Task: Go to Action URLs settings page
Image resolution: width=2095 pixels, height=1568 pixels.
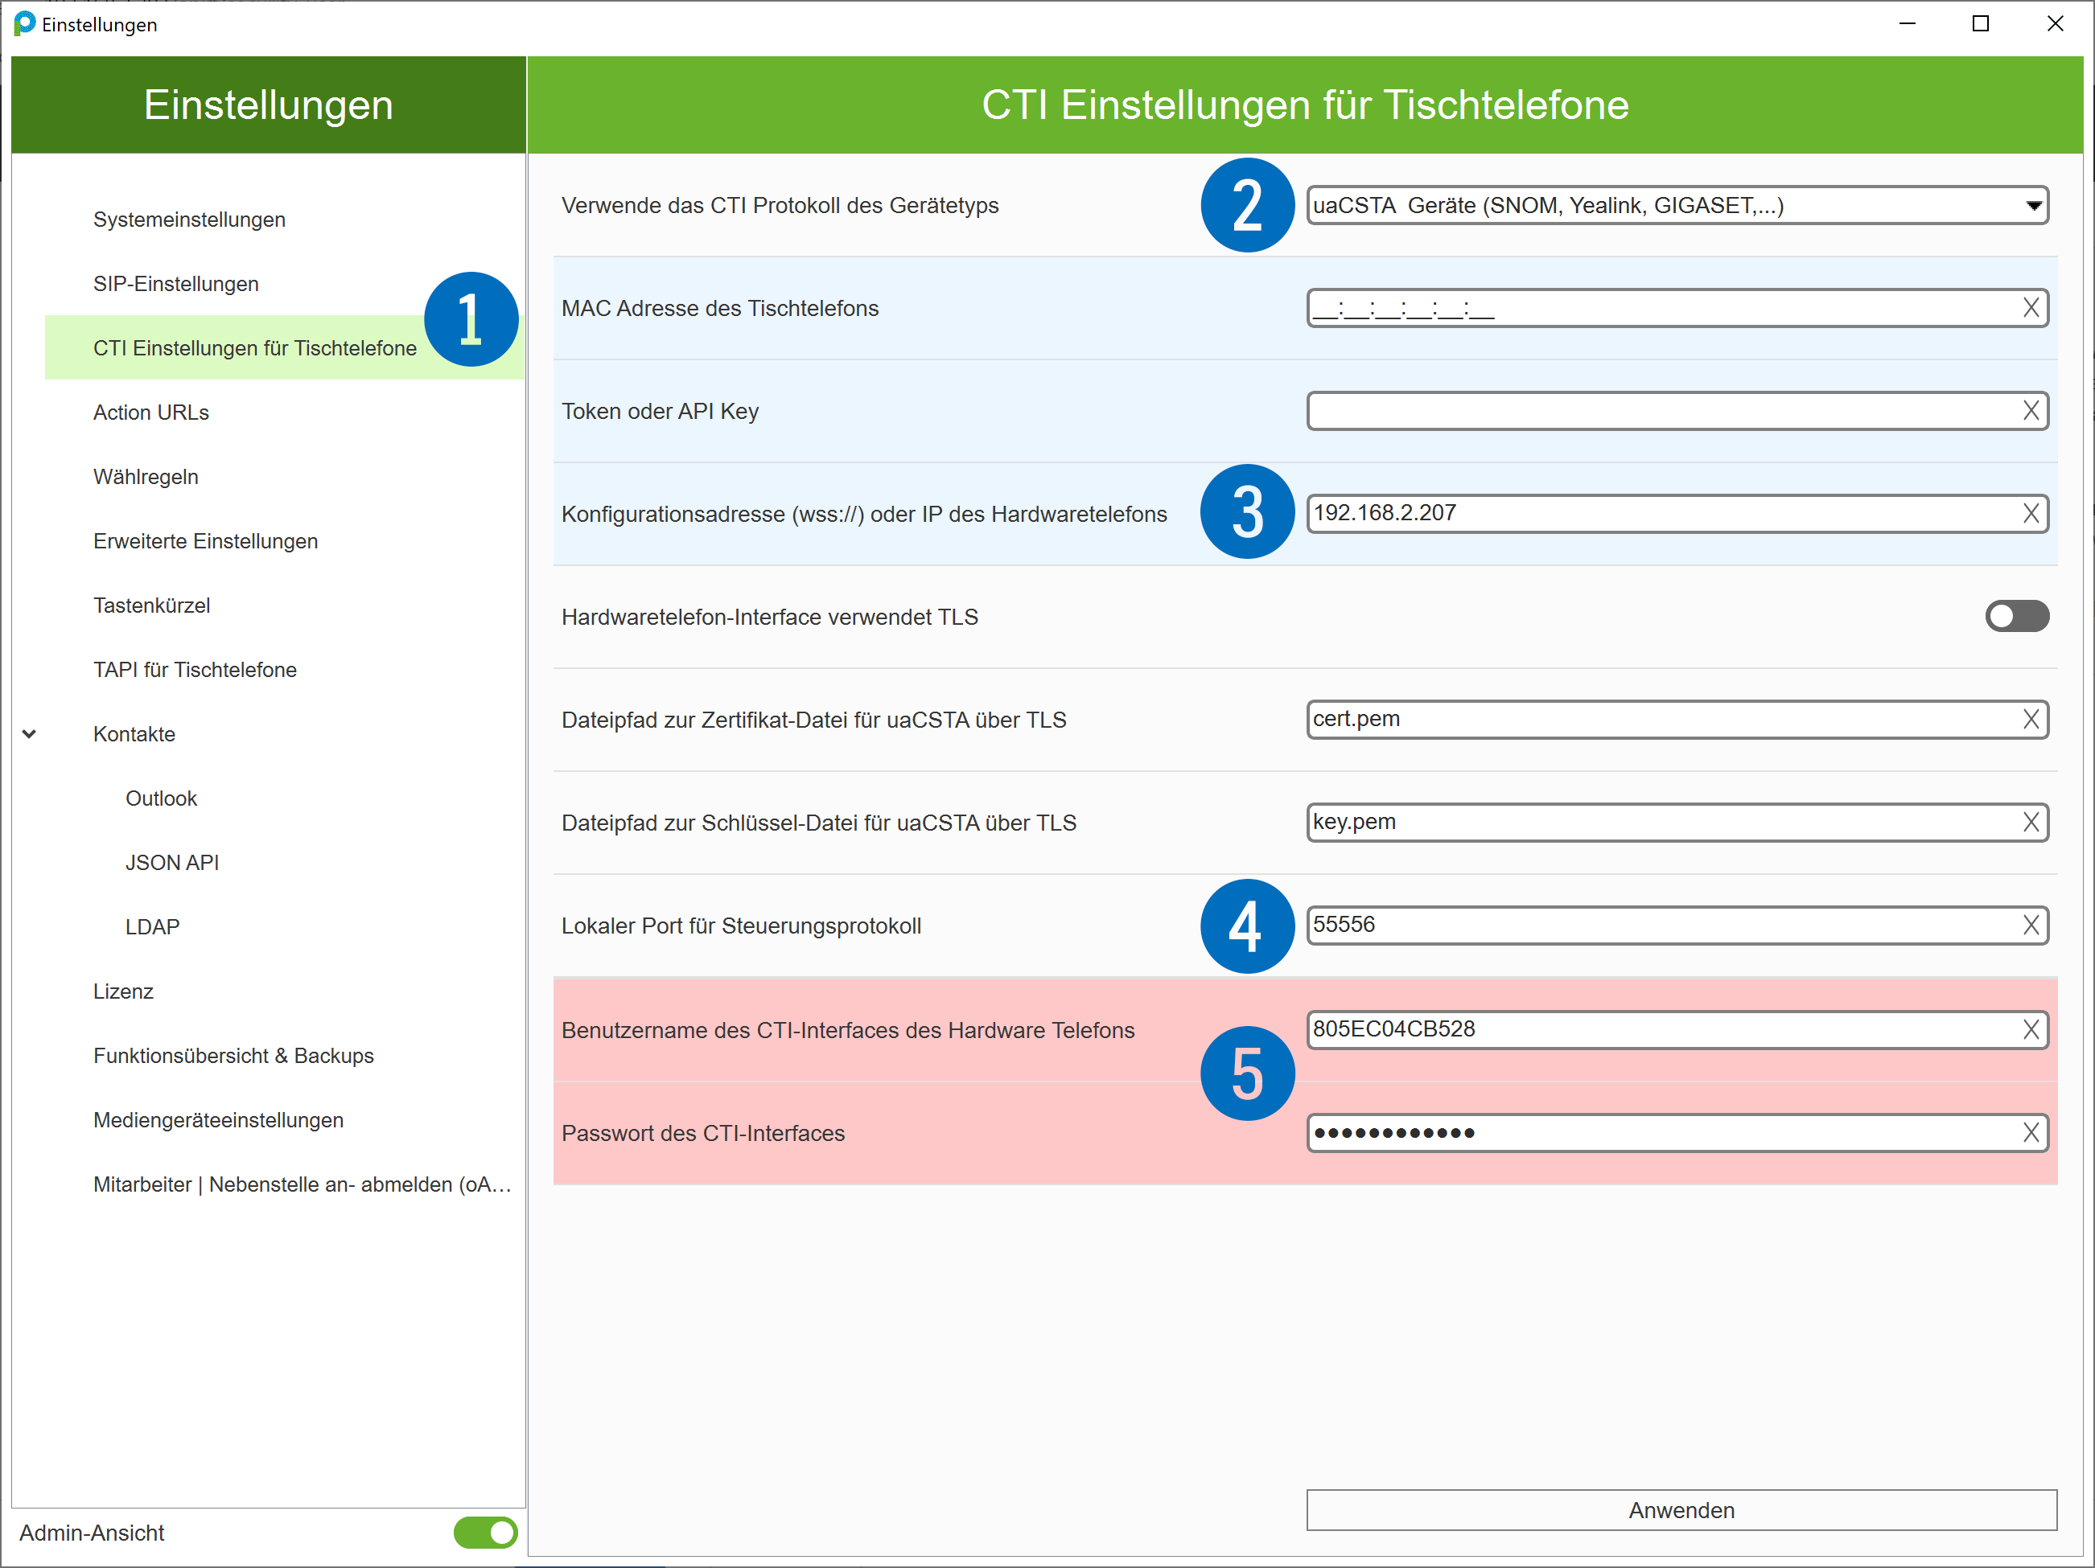Action: coord(150,413)
